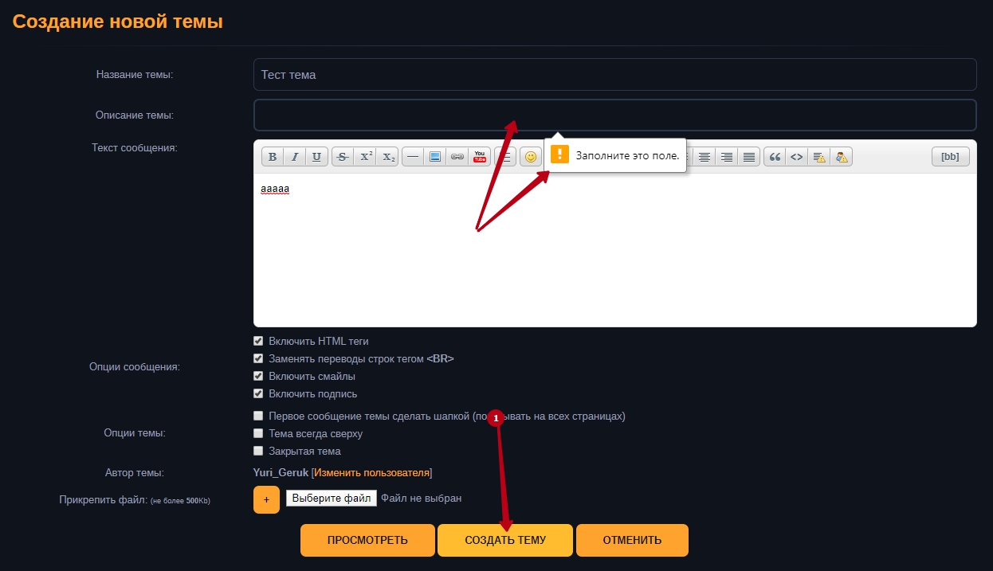Insert a code block with <> icon
Screen dimensions: 993x571
[796, 157]
